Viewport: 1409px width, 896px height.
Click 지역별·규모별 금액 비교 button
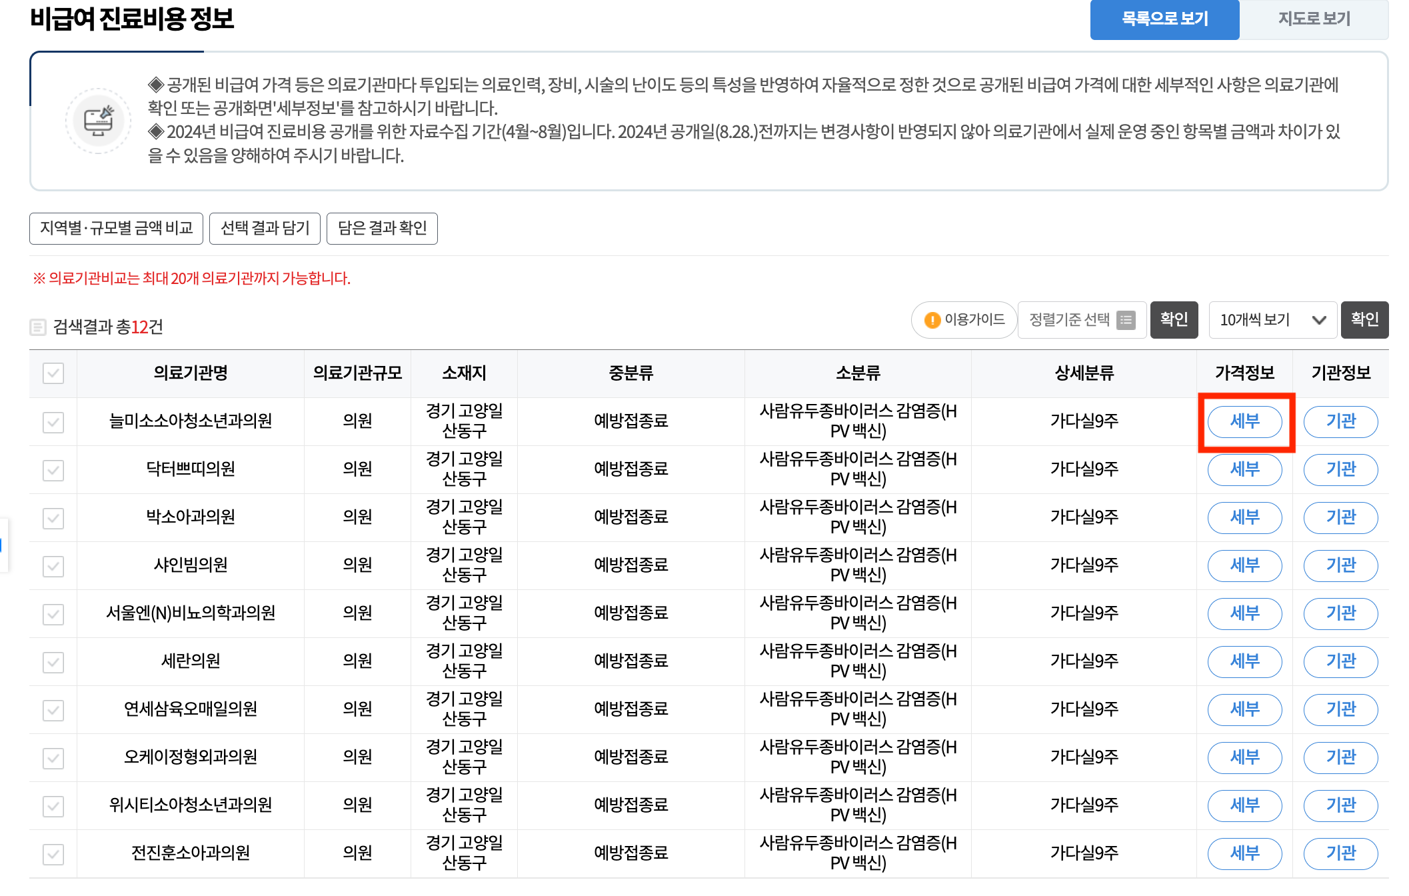[x=116, y=229]
